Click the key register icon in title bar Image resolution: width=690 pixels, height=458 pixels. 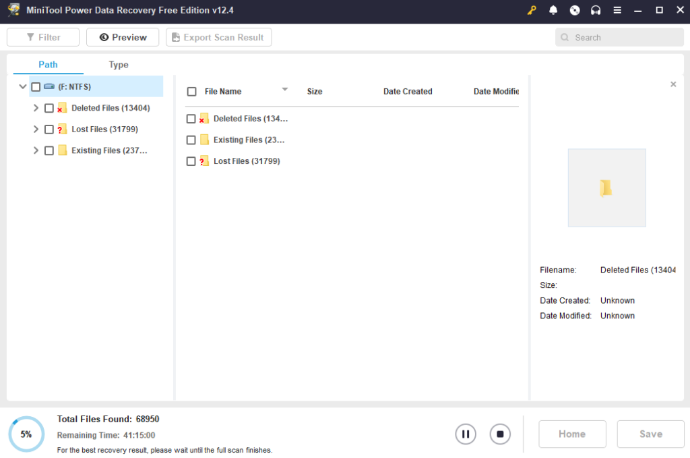[x=532, y=10]
